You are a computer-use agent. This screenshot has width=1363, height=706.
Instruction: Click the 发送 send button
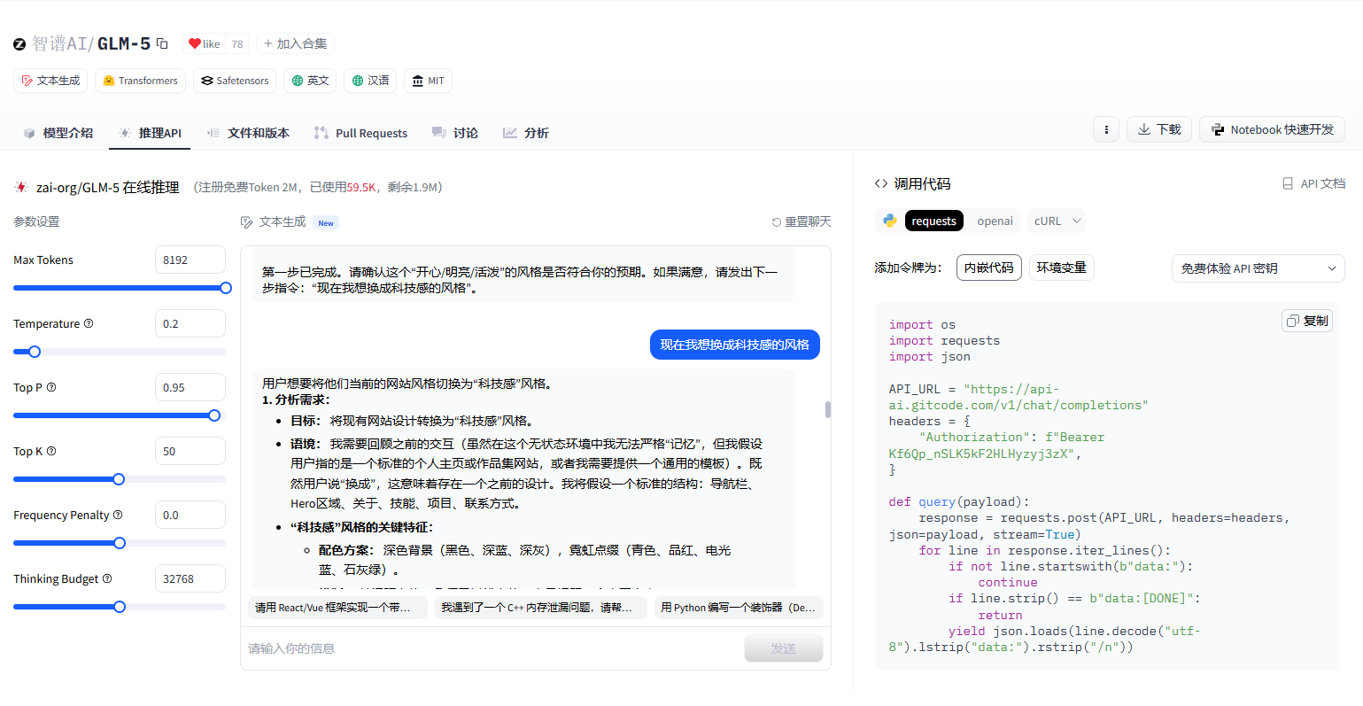[x=783, y=648]
